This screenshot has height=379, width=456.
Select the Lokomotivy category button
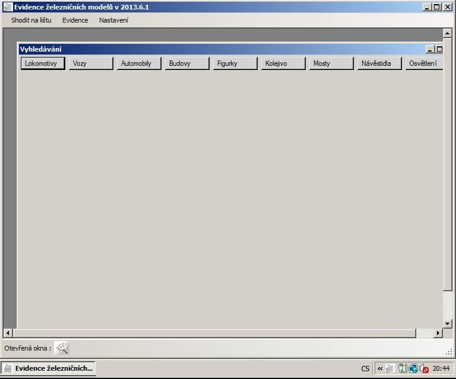tap(42, 63)
